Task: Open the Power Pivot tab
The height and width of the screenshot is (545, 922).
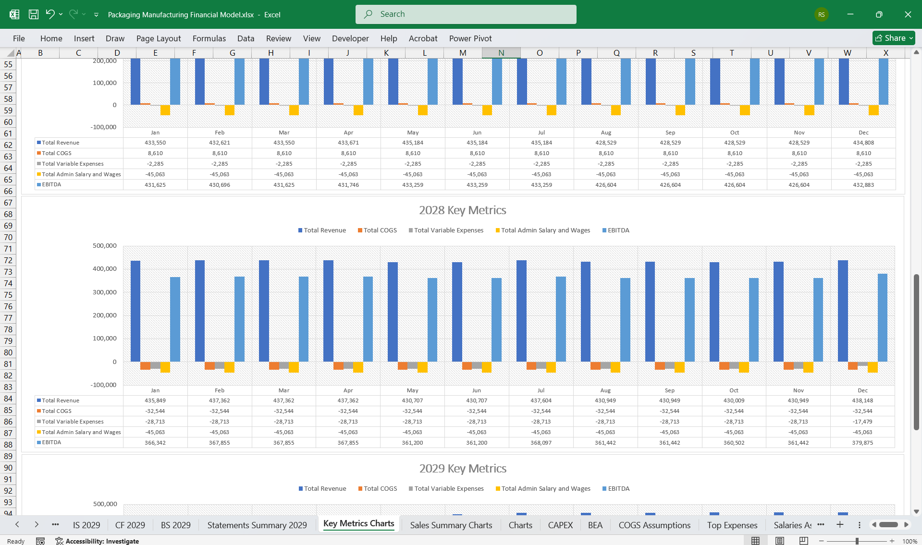Action: 470,38
